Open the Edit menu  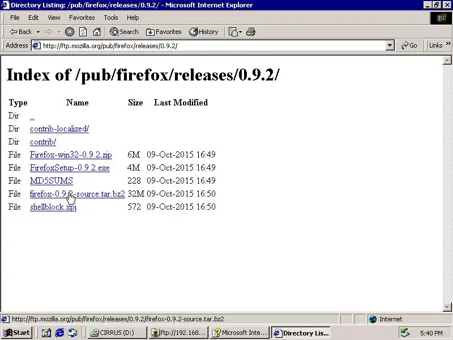(x=33, y=18)
